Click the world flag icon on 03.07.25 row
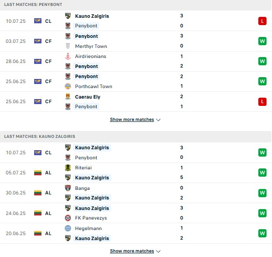The width and height of the screenshot is (272, 257). (x=38, y=41)
